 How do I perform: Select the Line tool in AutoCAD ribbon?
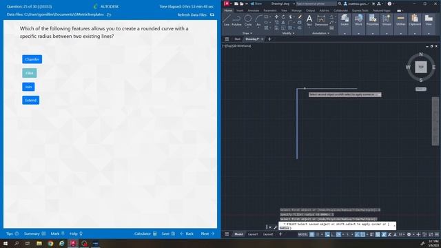(227, 21)
